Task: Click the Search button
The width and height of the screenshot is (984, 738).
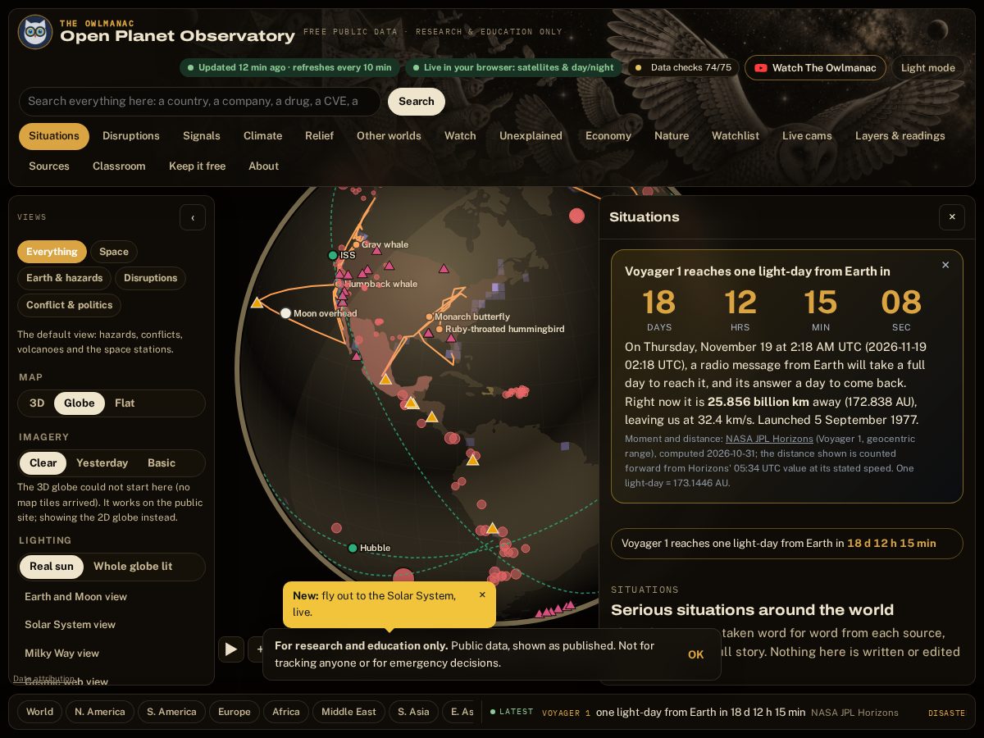Action: [417, 102]
